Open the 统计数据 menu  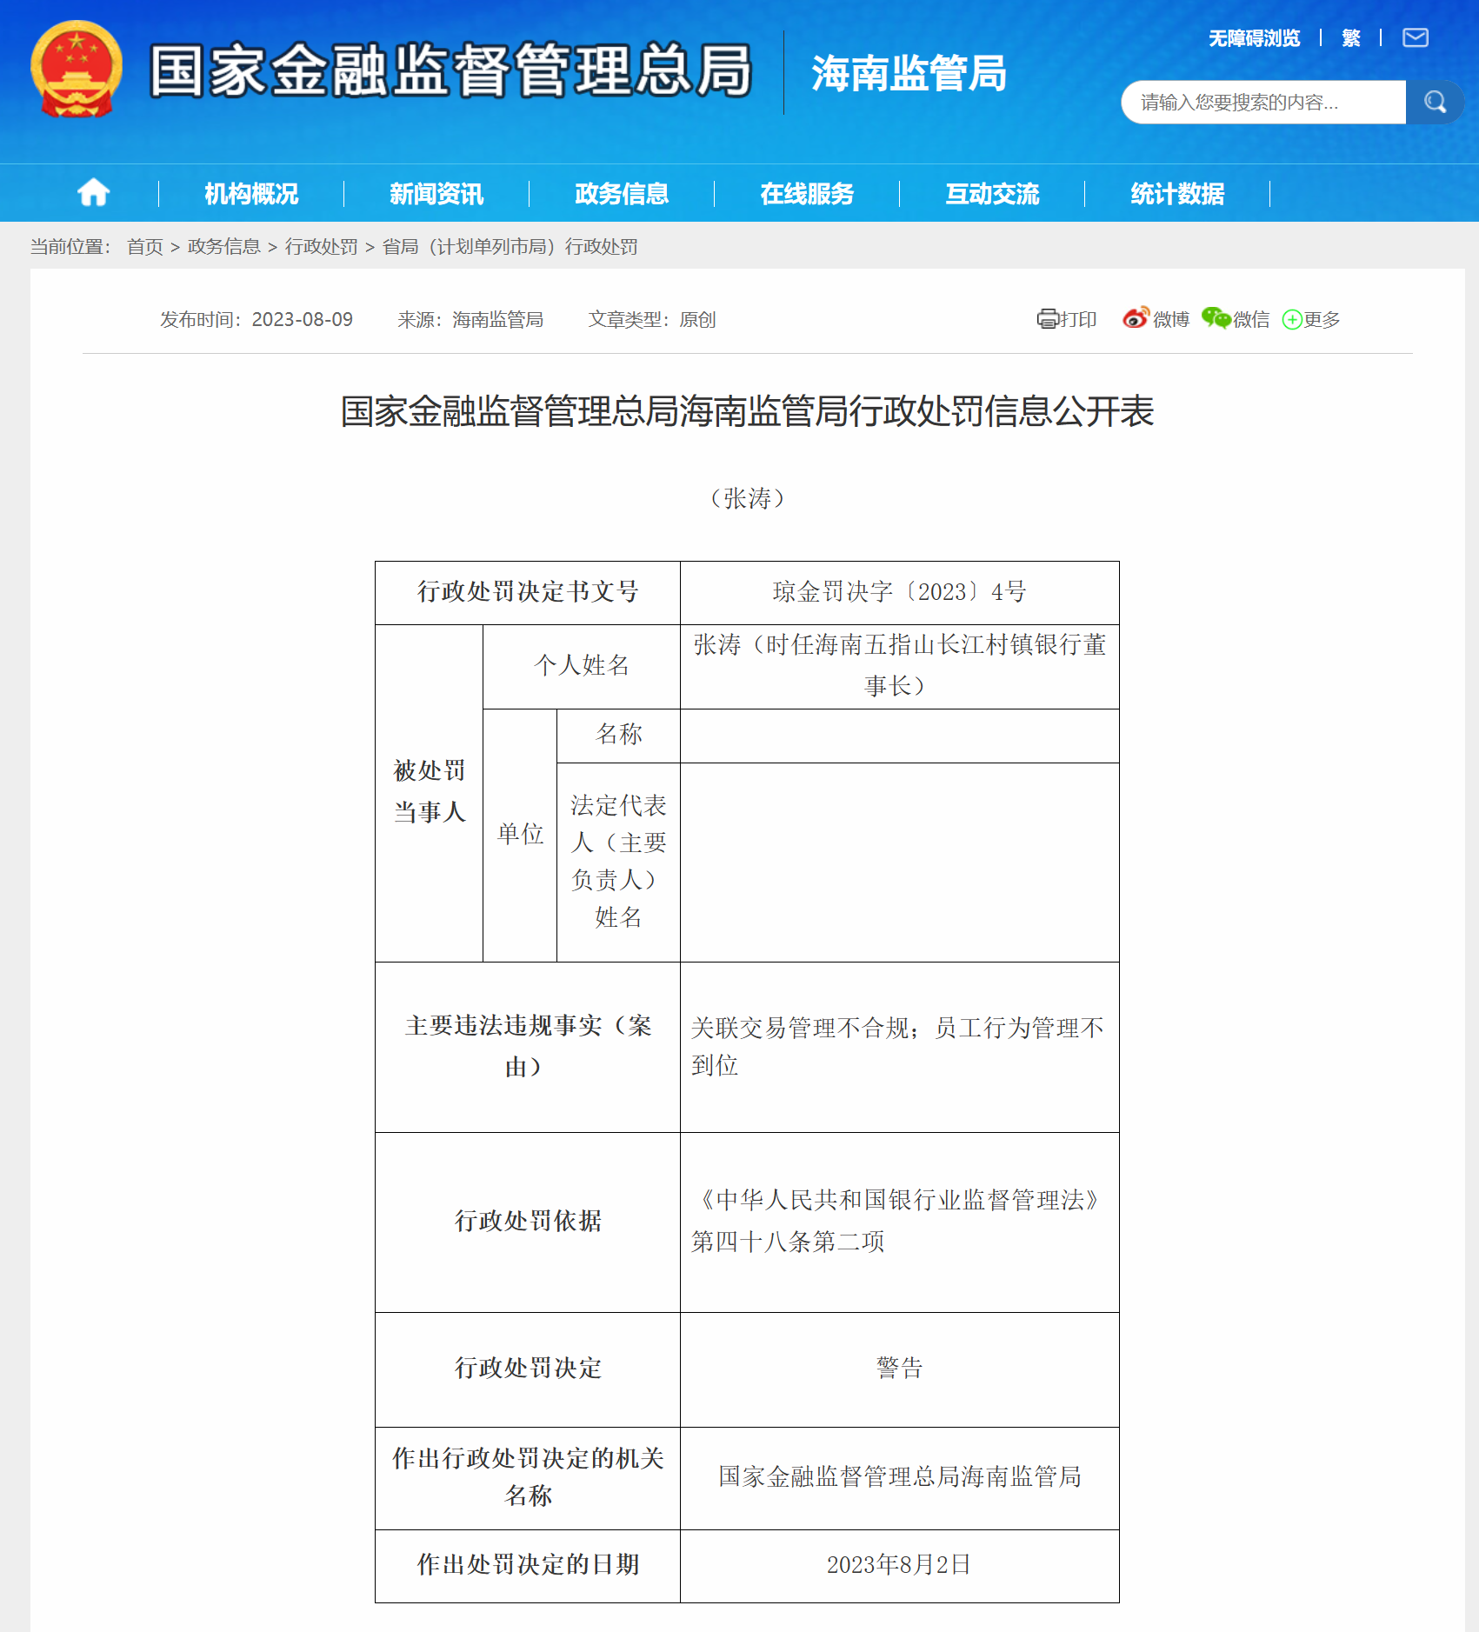[x=1177, y=193]
